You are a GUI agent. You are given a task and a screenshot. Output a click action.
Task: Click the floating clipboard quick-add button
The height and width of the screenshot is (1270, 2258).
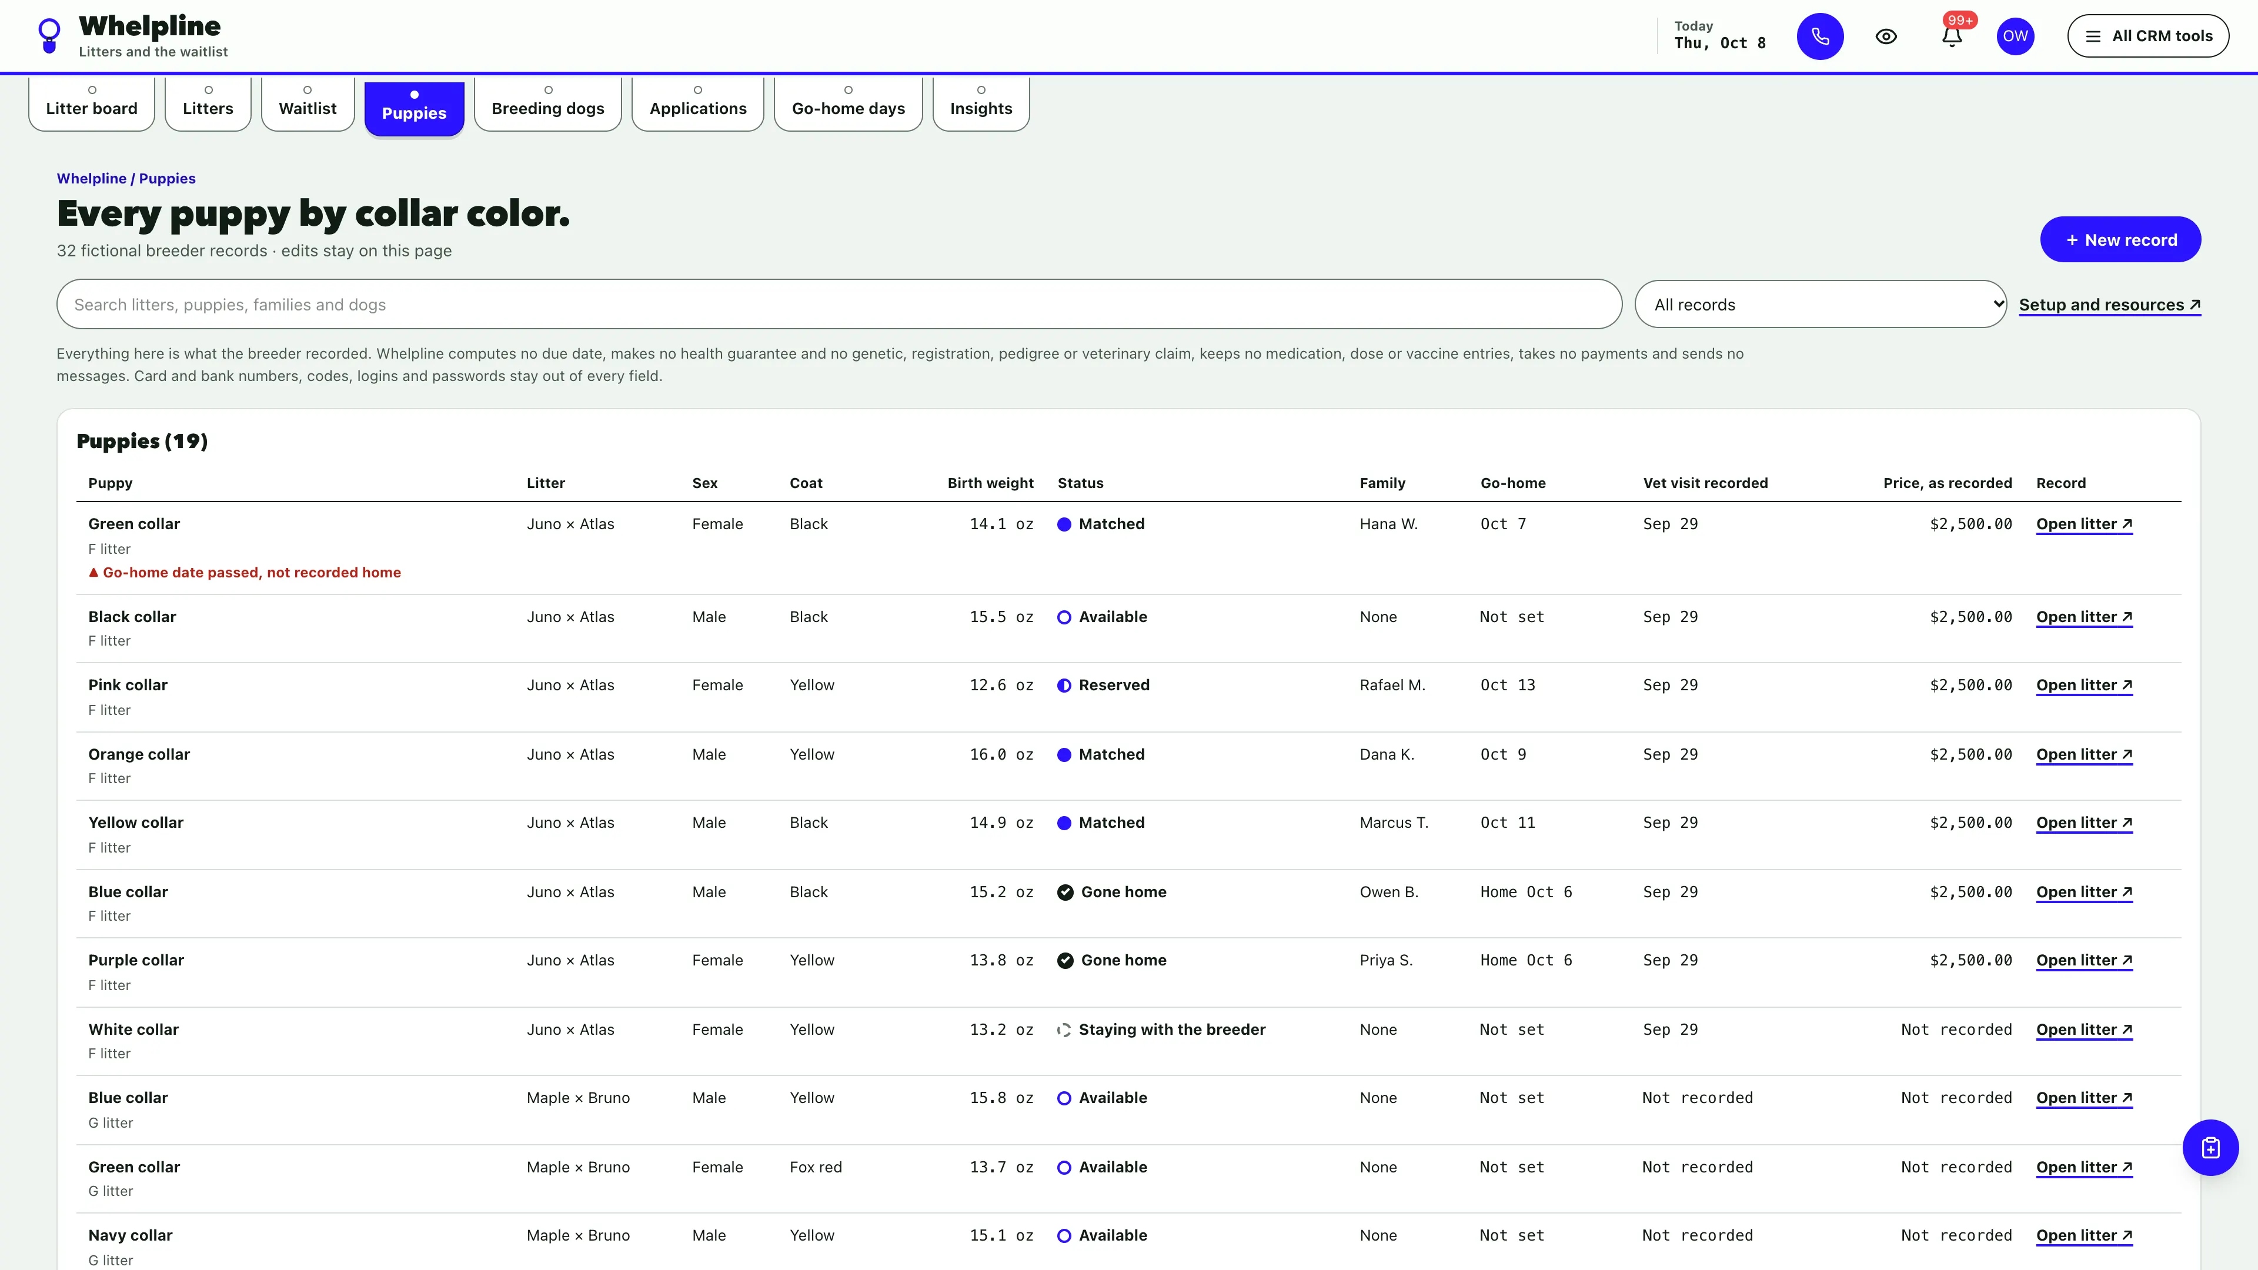(2210, 1147)
